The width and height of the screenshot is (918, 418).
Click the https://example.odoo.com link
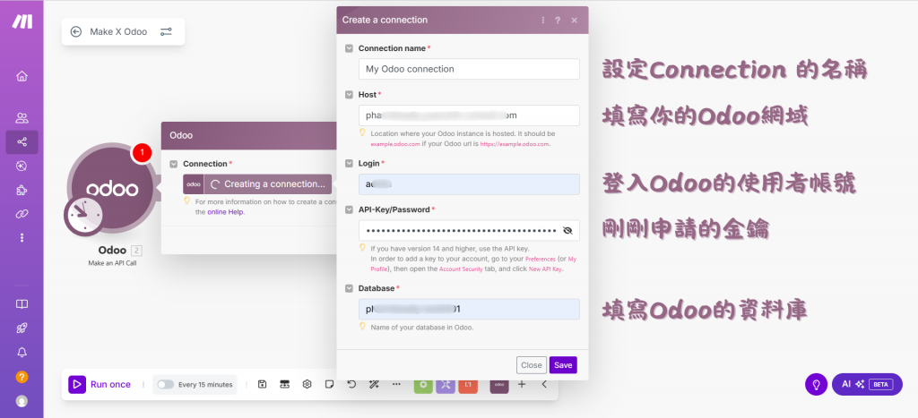pyautogui.click(x=515, y=144)
